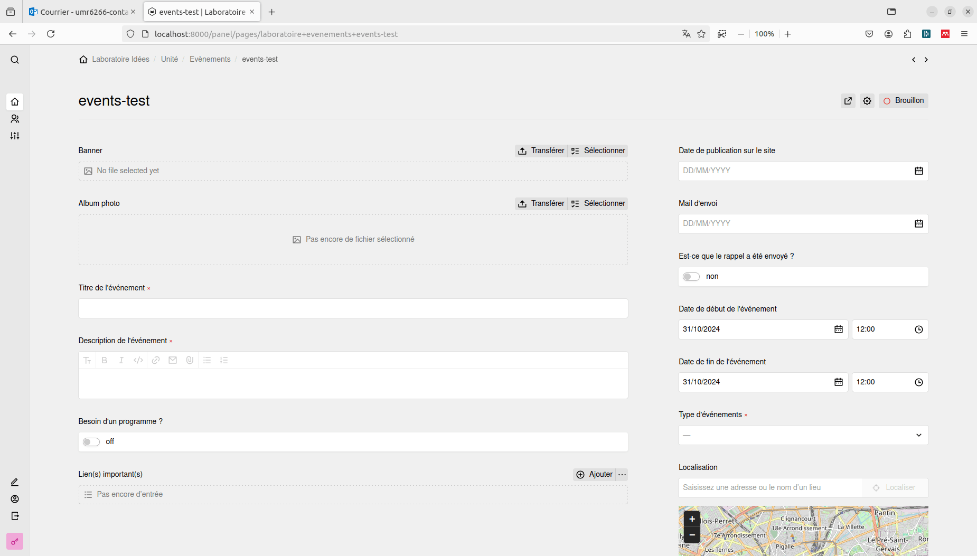Viewport: 977px width, 556px height.
Task: Click browser zoom in plus button
Action: point(788,34)
